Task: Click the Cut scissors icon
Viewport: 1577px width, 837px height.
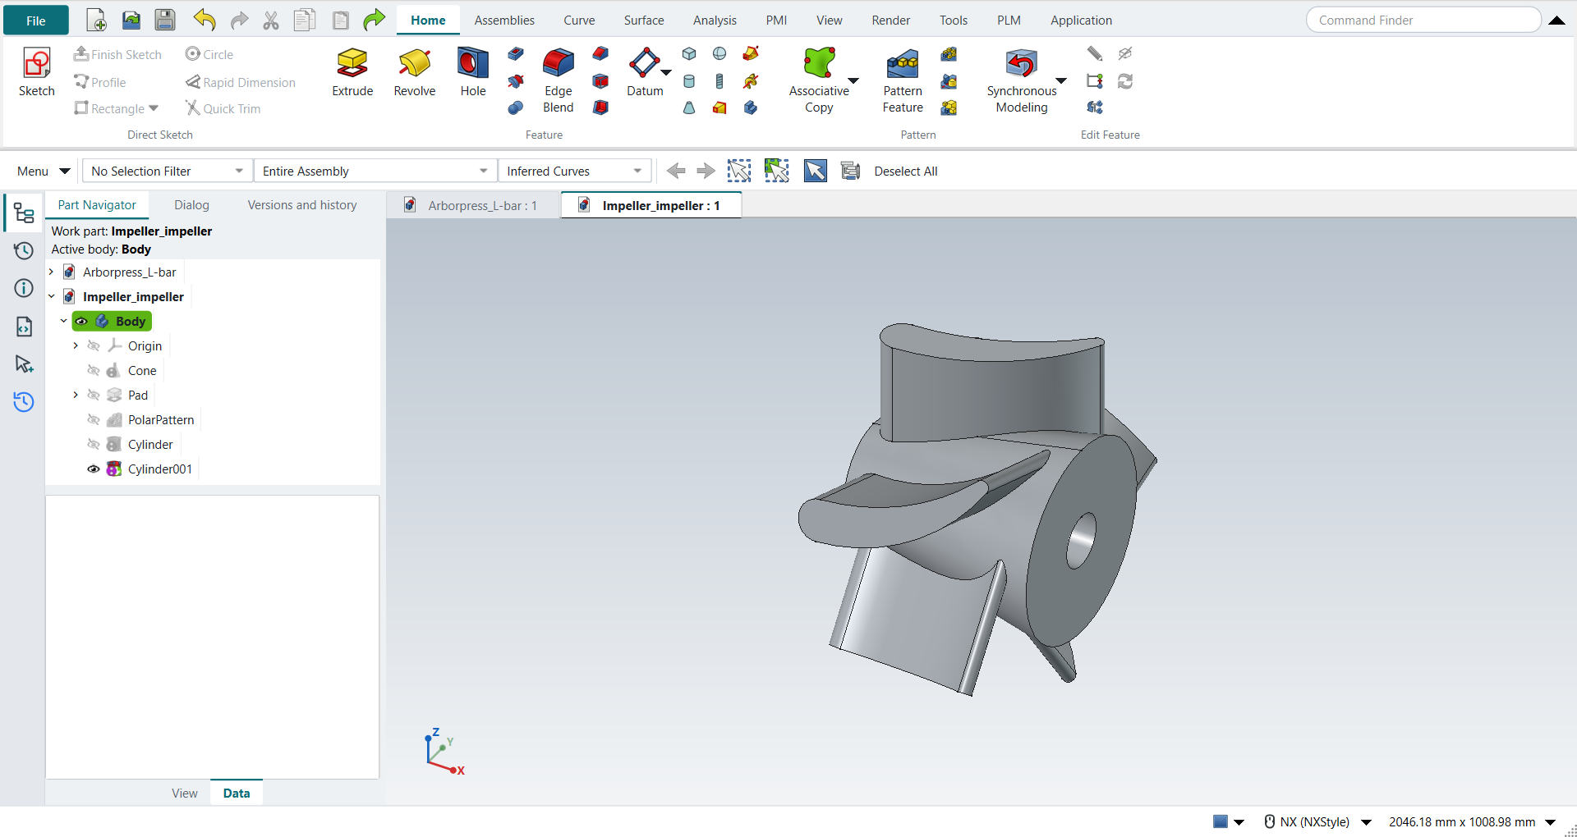Action: pos(271,20)
